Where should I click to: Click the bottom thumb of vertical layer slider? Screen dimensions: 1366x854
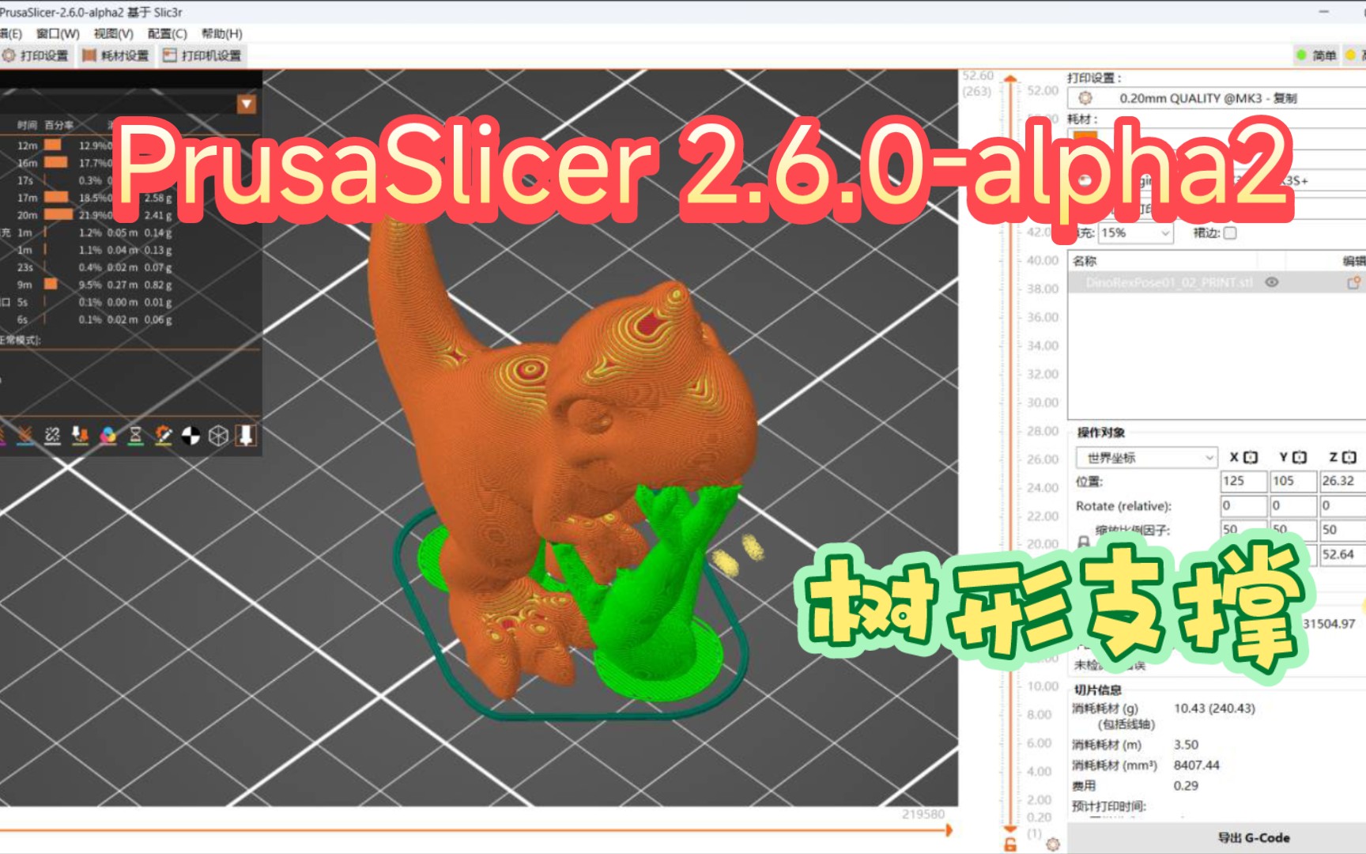tap(1010, 828)
